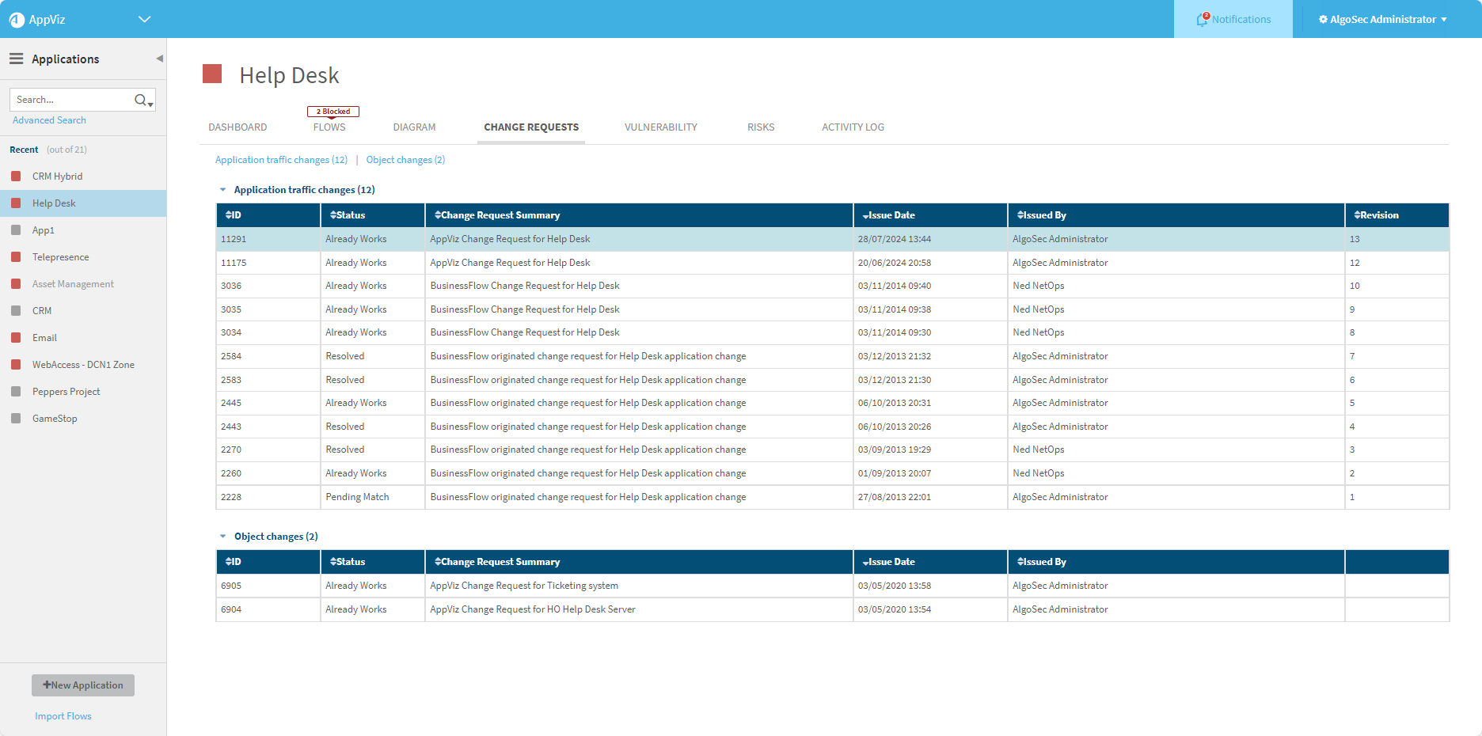Viewport: 1482px width, 736px height.
Task: Open the AppViz header dropdown chevron
Action: click(144, 19)
